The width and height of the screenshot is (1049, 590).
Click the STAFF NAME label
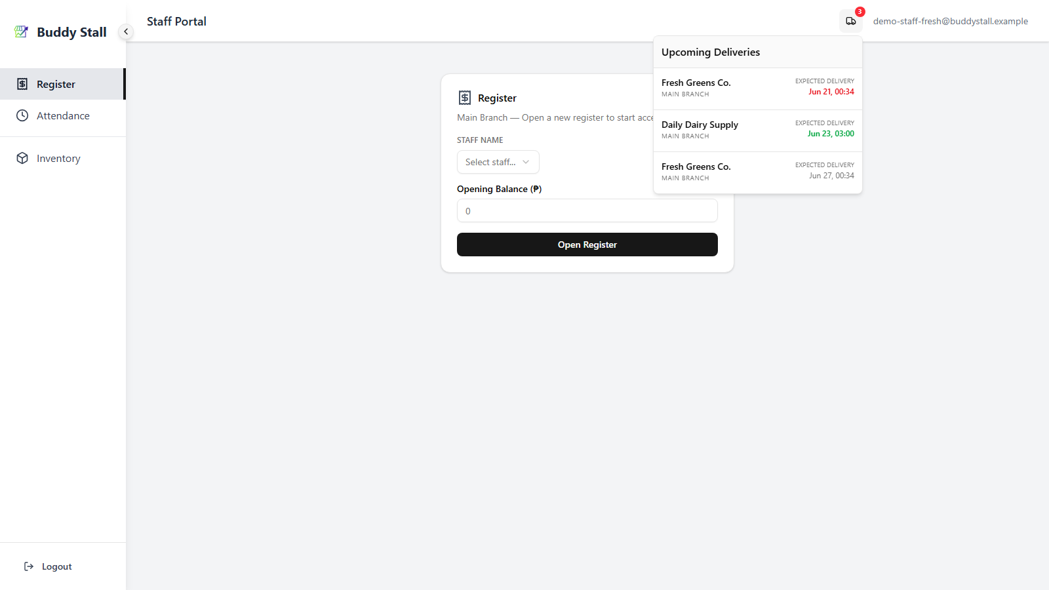tap(480, 140)
